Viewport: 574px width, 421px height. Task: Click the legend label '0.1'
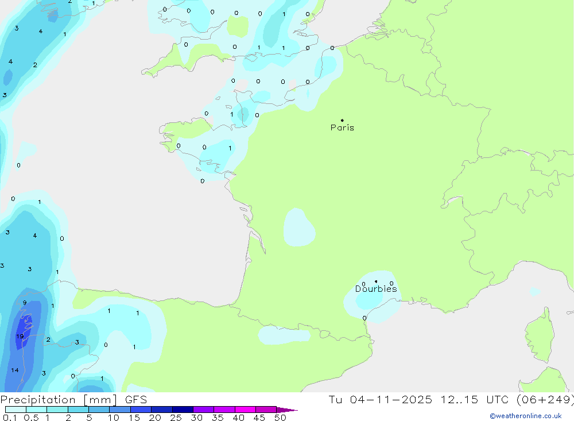point(10,418)
